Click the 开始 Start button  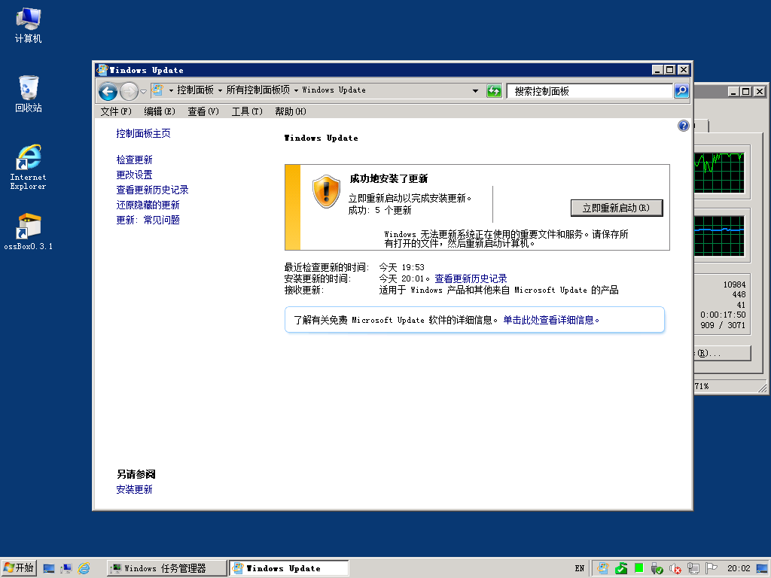click(19, 568)
